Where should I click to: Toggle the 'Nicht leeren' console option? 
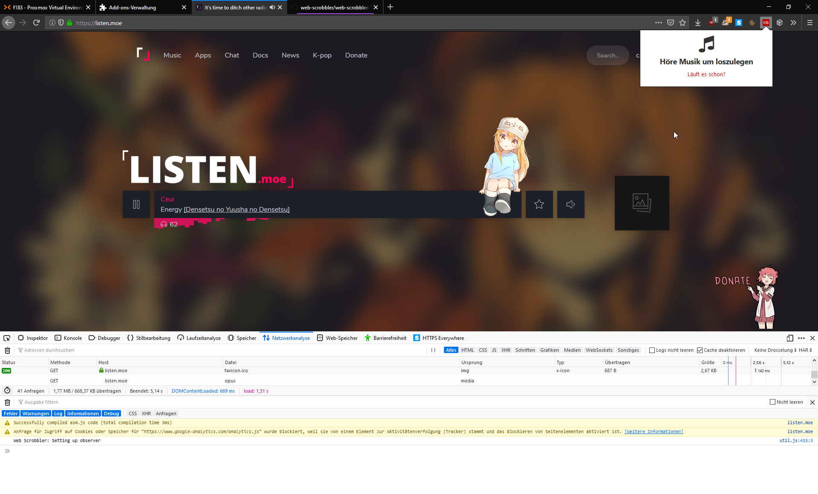pos(772,402)
